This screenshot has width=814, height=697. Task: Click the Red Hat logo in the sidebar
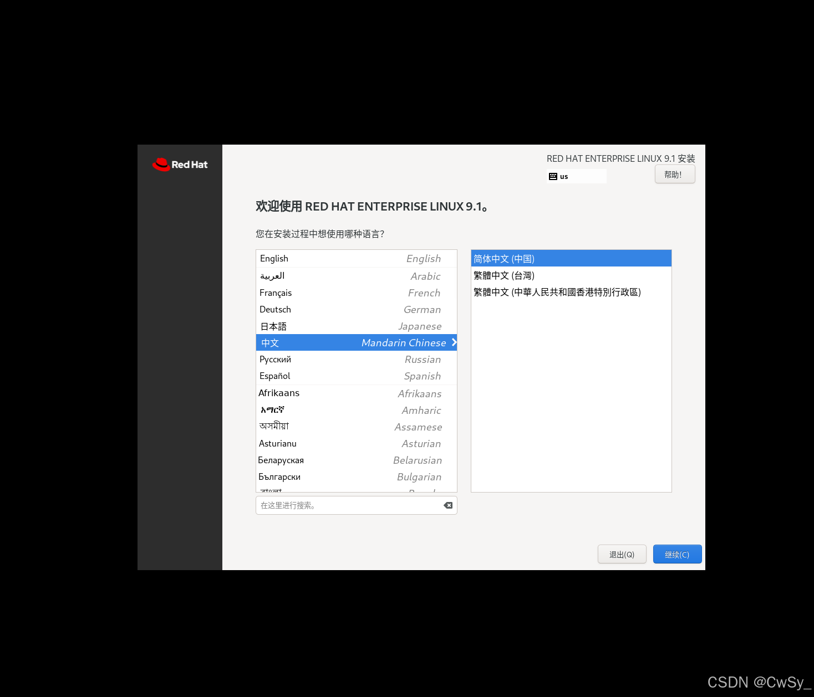pos(180,165)
